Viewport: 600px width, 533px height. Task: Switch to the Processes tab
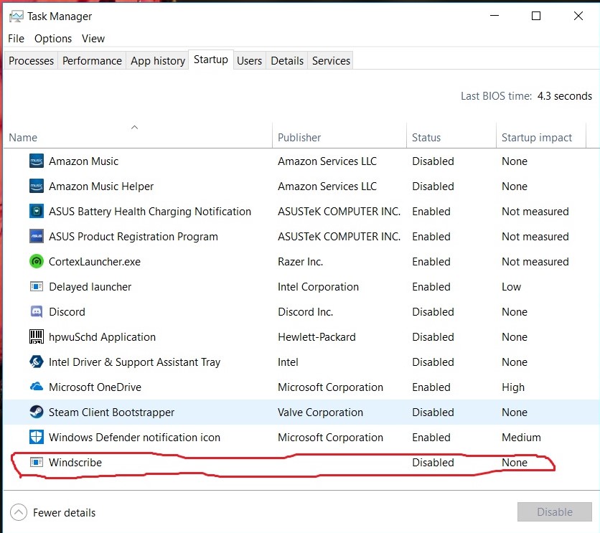click(31, 61)
